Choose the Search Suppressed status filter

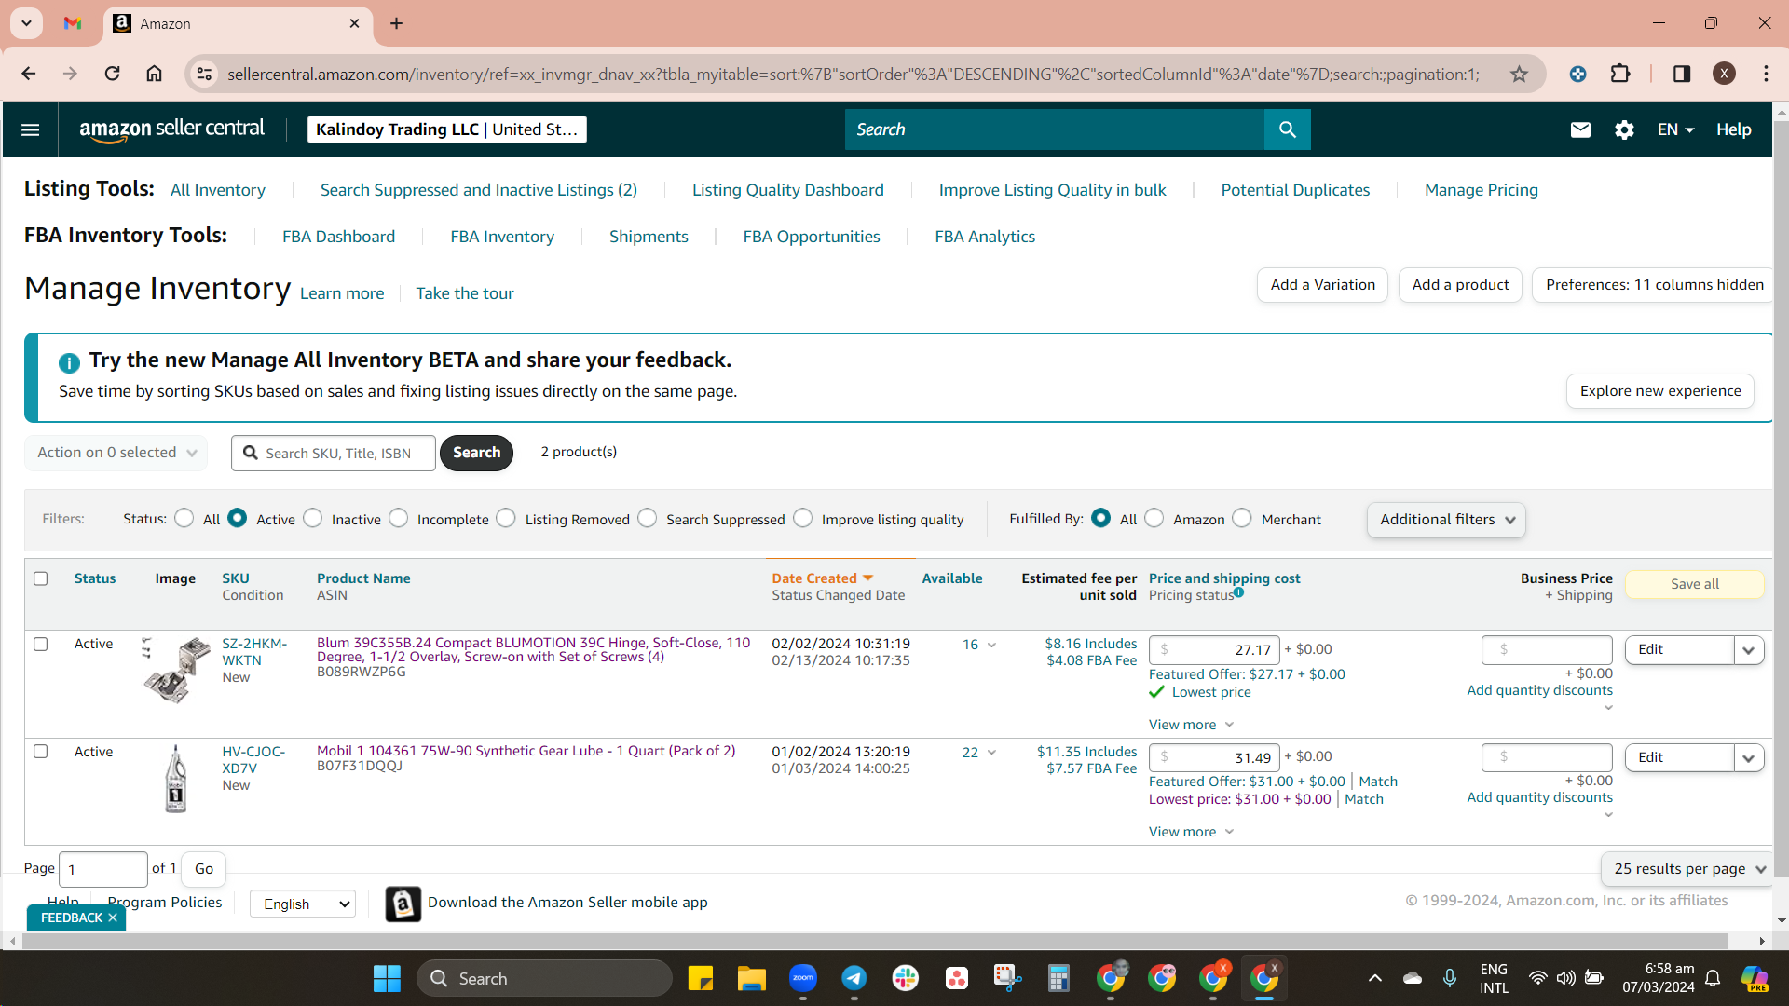(648, 518)
